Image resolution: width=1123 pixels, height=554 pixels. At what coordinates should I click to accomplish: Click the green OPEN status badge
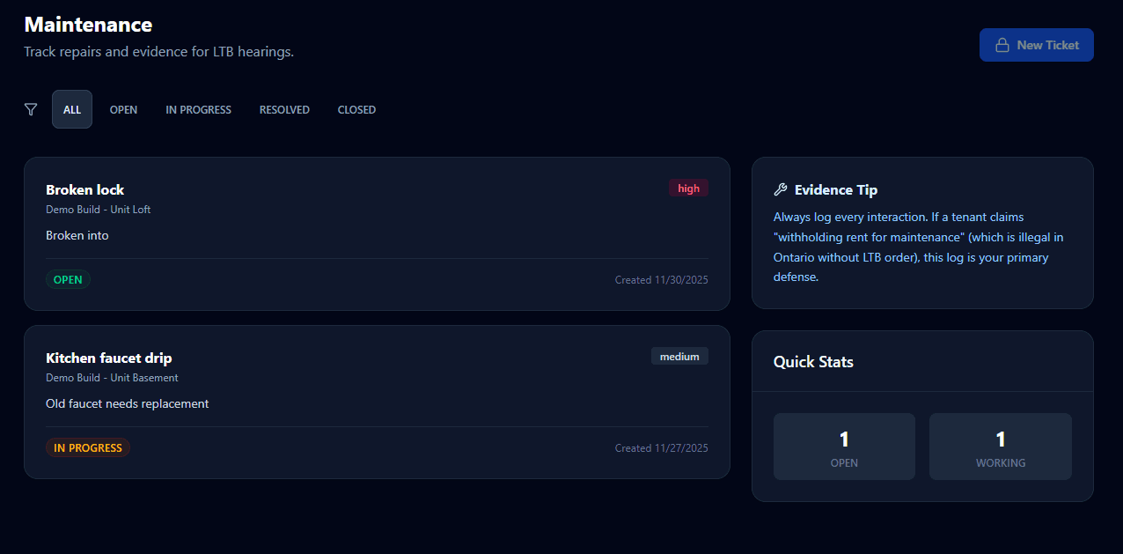click(68, 279)
